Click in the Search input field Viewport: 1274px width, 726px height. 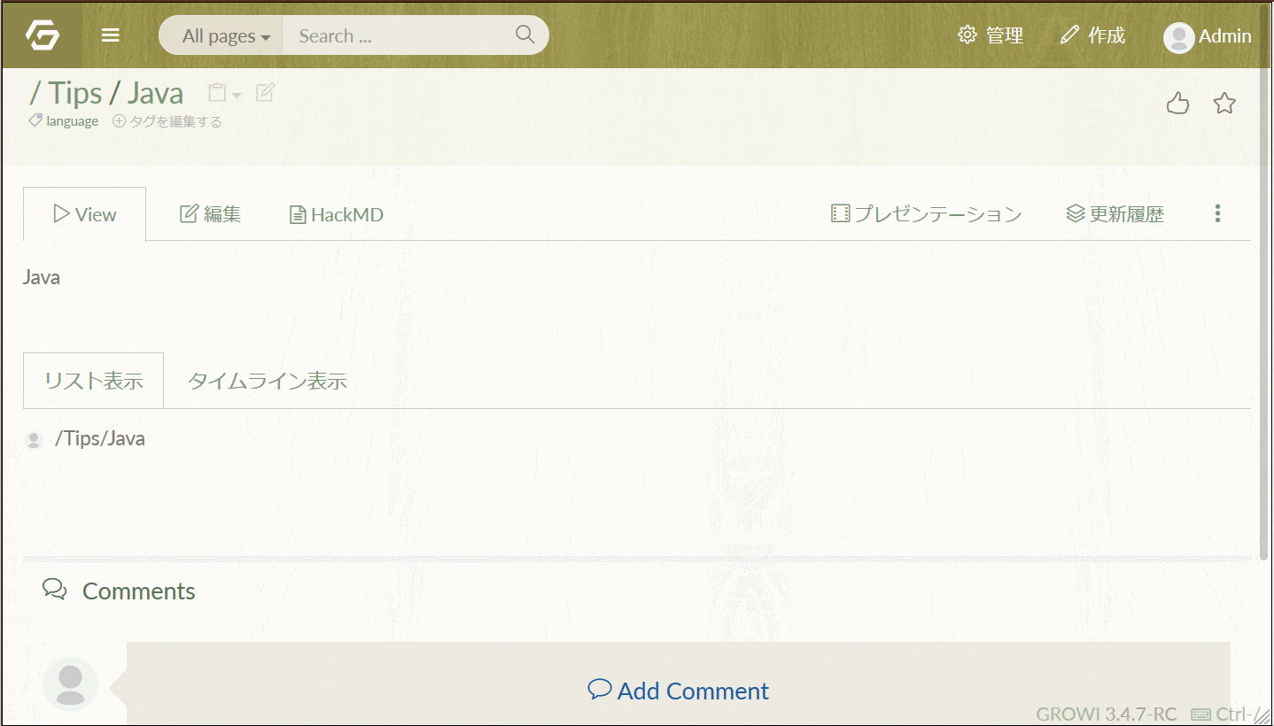pyautogui.click(x=399, y=36)
